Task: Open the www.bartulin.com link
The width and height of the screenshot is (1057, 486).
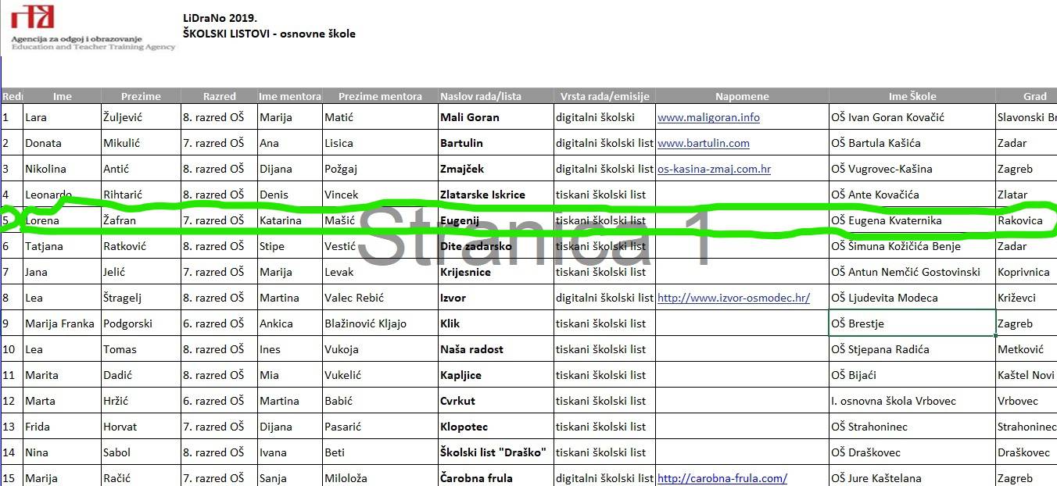Action: point(704,143)
